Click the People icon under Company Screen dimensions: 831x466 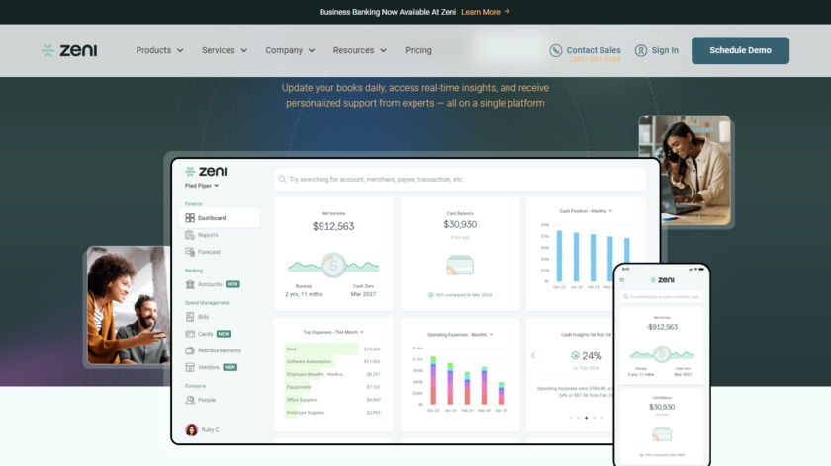click(x=190, y=400)
